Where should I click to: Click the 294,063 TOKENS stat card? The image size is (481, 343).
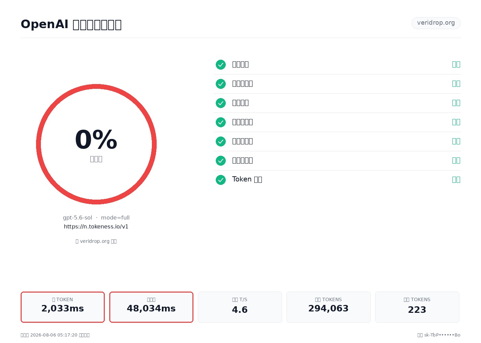point(328,307)
